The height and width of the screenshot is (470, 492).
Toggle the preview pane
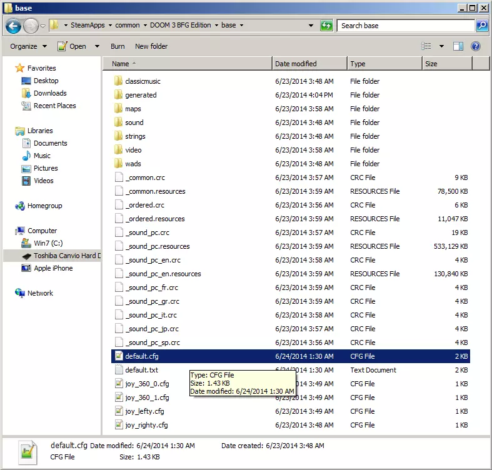click(458, 46)
